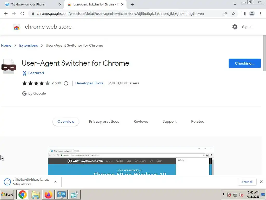Share this page via the share icon
This screenshot has width=266, height=200.
pyautogui.click(x=225, y=14)
